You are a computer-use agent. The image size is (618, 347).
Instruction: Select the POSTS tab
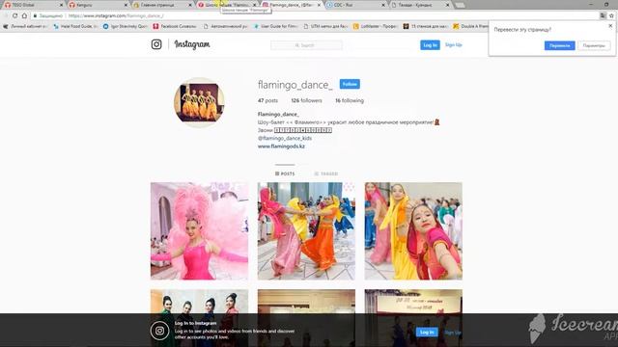285,173
